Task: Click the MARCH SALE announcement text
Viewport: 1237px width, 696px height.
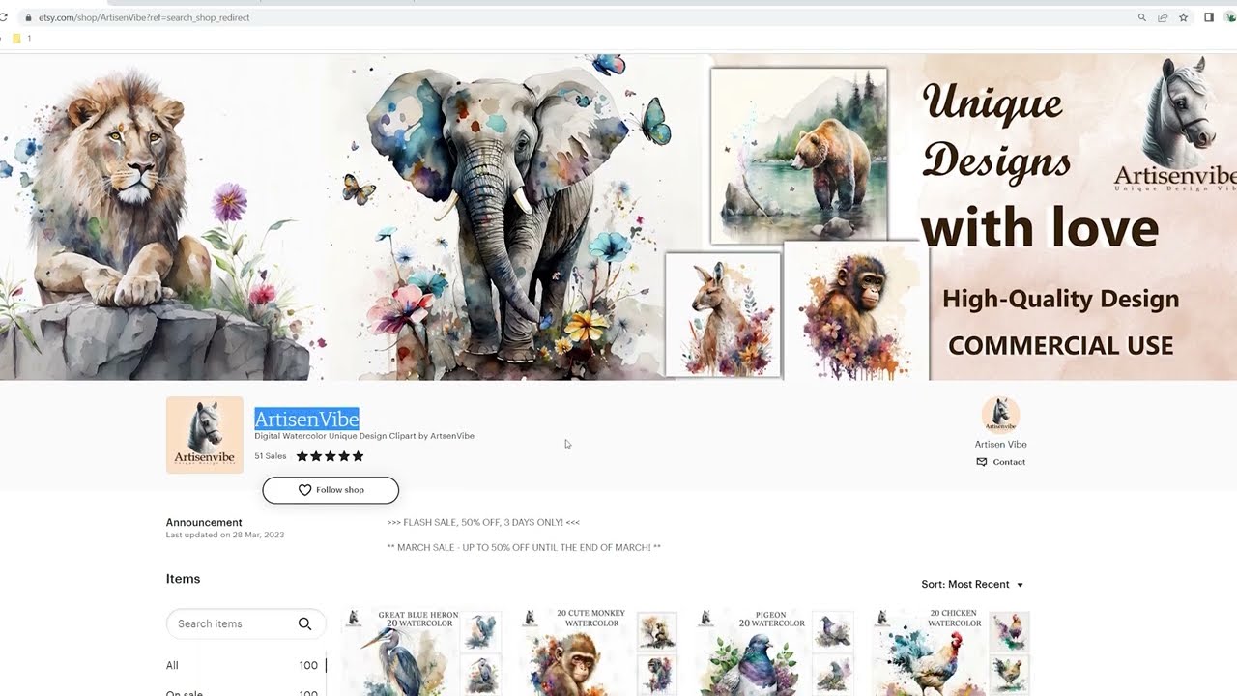Action: coord(524,548)
